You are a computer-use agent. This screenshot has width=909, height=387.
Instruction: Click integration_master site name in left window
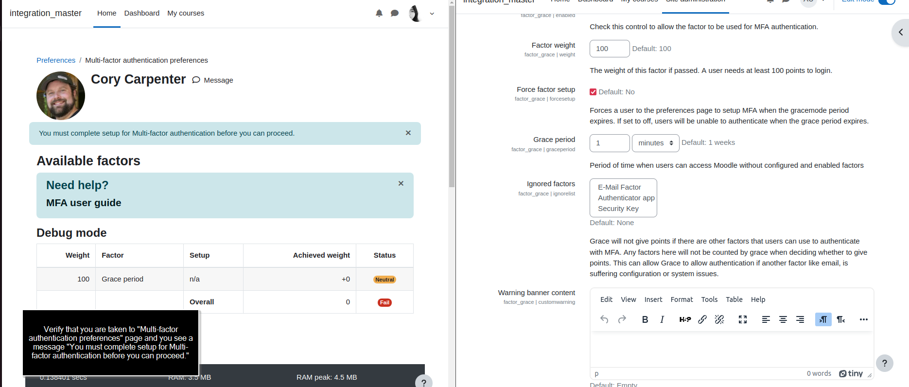(x=46, y=13)
